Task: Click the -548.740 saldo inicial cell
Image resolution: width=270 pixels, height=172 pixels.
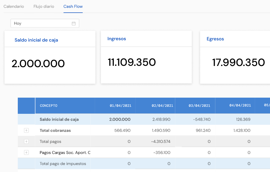Action: pos(201,119)
